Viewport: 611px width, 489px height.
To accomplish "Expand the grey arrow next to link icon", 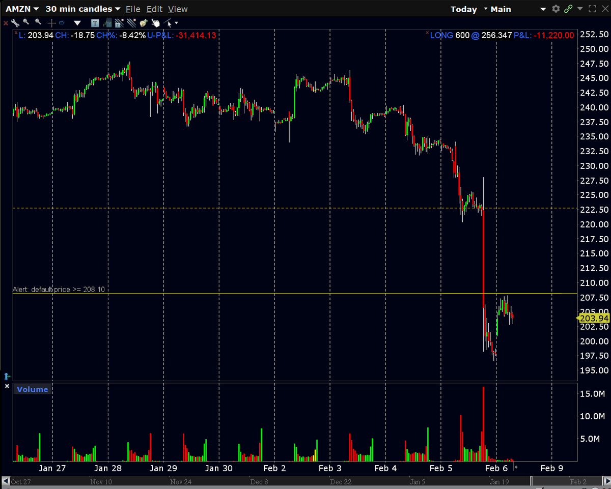I will coord(580,9).
